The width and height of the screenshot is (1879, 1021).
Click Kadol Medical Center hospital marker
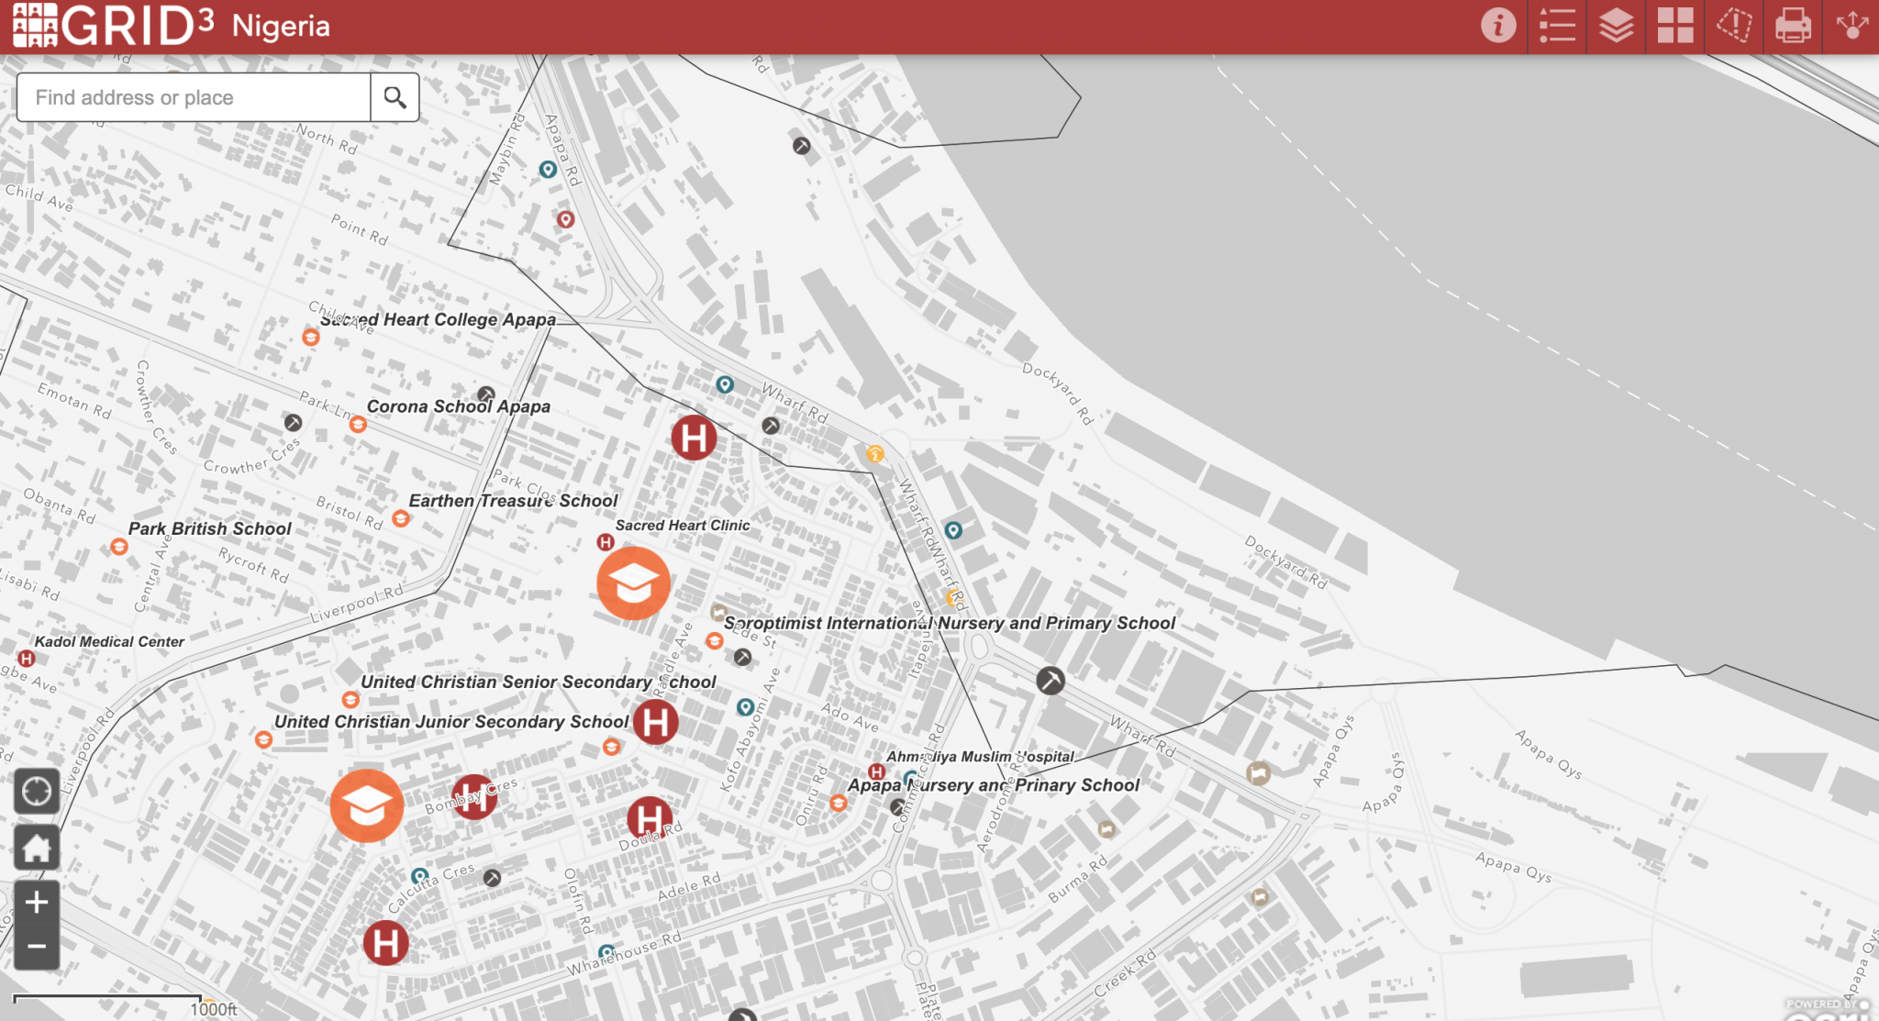[27, 659]
